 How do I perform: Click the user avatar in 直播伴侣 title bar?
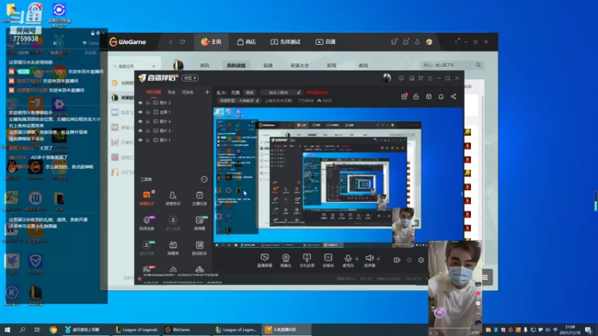(x=386, y=78)
